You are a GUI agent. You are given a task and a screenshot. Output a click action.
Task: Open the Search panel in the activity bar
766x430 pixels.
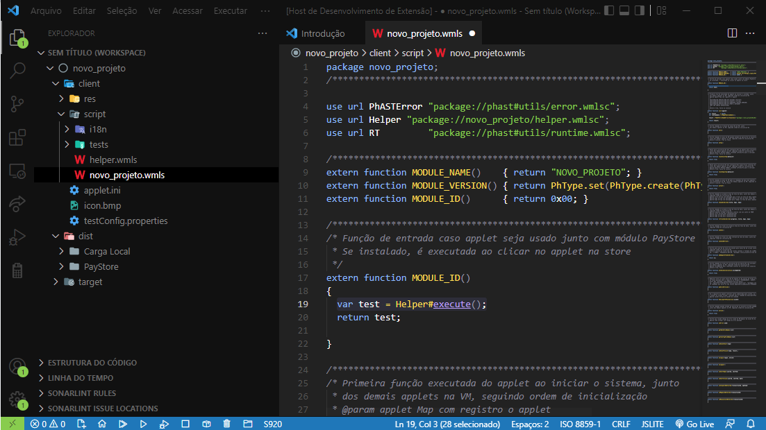(17, 69)
